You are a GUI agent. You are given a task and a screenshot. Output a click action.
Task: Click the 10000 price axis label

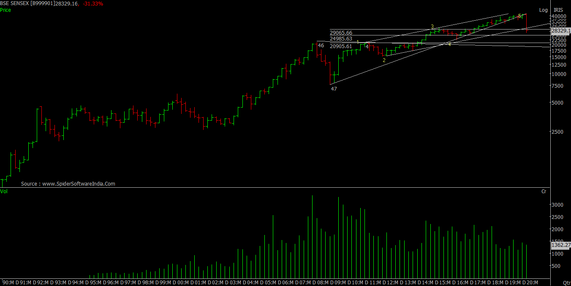point(557,74)
